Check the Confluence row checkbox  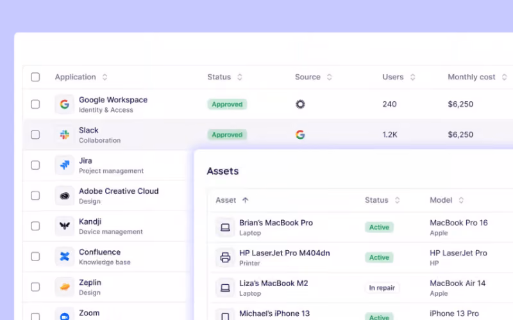35,257
